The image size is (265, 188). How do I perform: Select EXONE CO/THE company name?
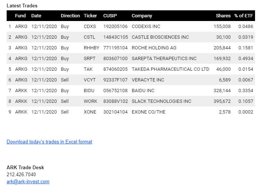point(149,112)
